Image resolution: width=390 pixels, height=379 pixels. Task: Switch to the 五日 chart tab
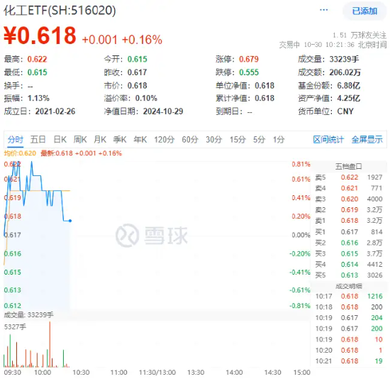[x=38, y=139]
